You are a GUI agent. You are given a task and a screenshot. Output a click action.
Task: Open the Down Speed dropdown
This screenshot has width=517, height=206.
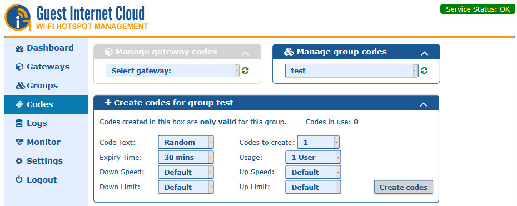pyautogui.click(x=186, y=172)
